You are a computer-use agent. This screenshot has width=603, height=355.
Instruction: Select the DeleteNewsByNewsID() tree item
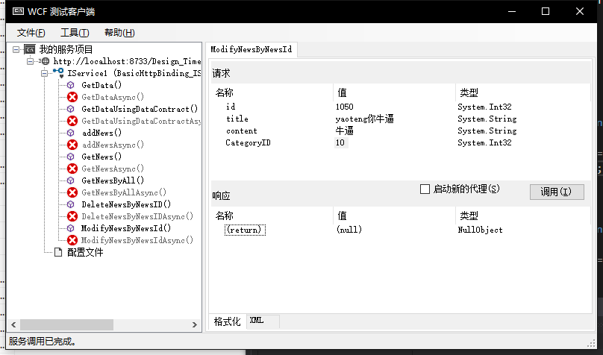coord(127,204)
